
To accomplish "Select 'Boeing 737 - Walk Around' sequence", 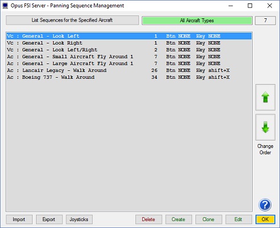I will [129, 77].
